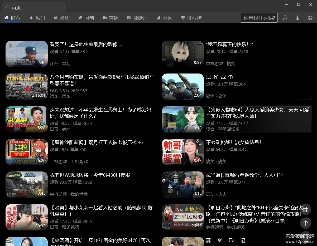Viewport: 317px width, 246px height.
Task: Click the user account profile icon
Action: pyautogui.click(x=285, y=18)
